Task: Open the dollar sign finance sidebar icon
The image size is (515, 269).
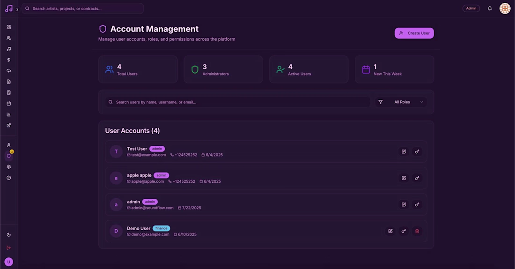Action: point(8,60)
